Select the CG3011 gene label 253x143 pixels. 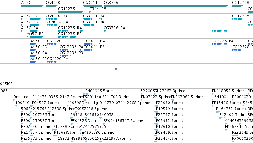coord(90,3)
